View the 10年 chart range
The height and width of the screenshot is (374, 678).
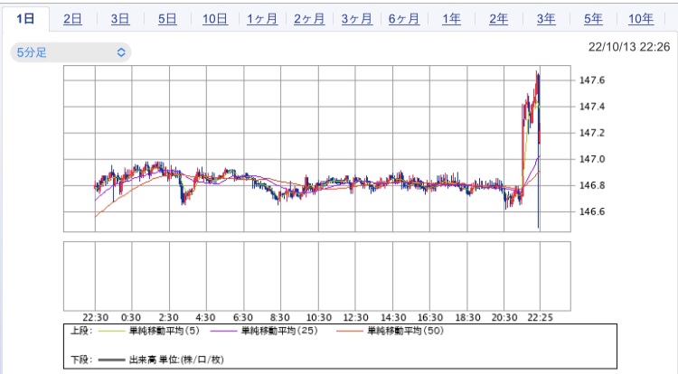[x=641, y=19]
